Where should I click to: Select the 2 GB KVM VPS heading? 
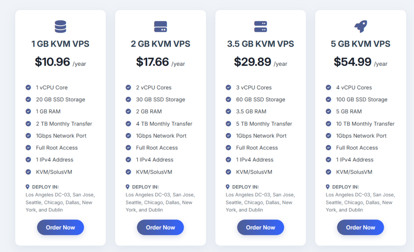pos(161,44)
